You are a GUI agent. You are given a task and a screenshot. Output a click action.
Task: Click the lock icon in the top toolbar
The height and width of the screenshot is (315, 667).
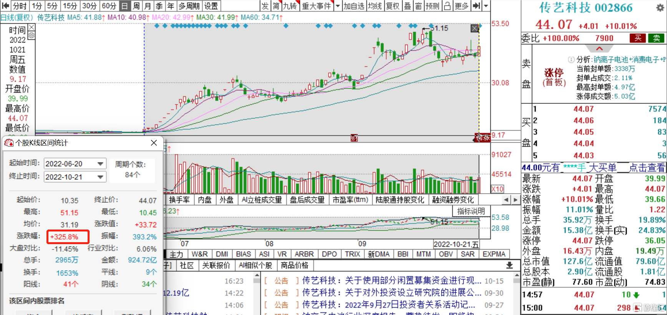point(447,6)
